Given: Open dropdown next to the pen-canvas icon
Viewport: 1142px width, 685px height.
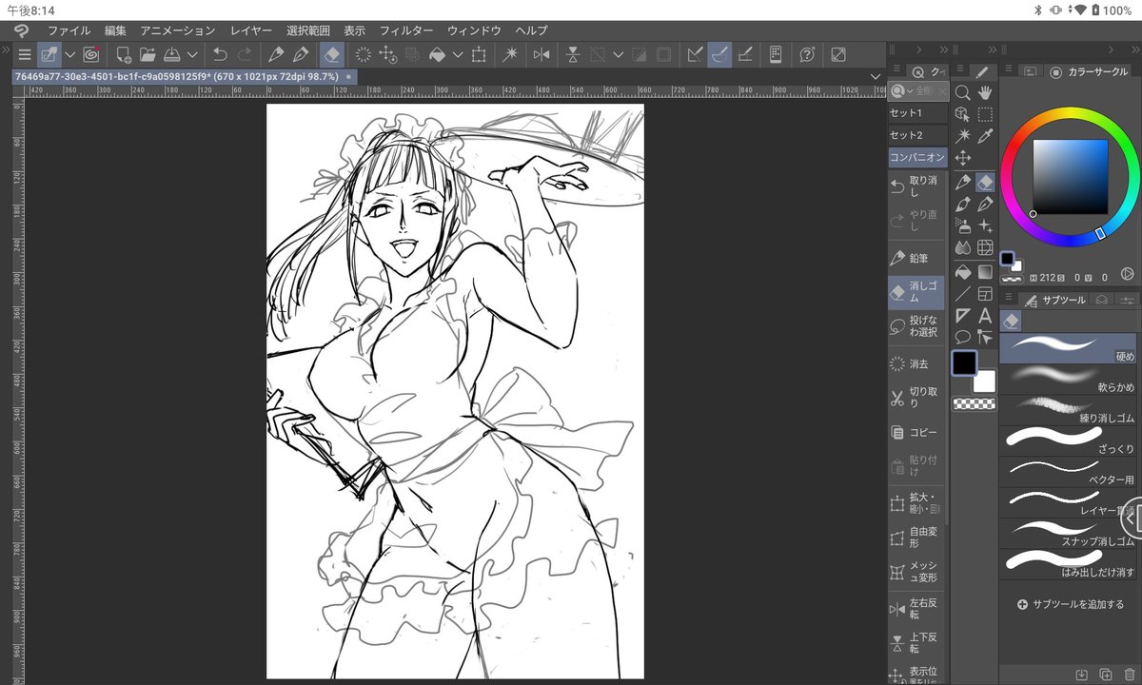Looking at the screenshot, I should (x=69, y=54).
